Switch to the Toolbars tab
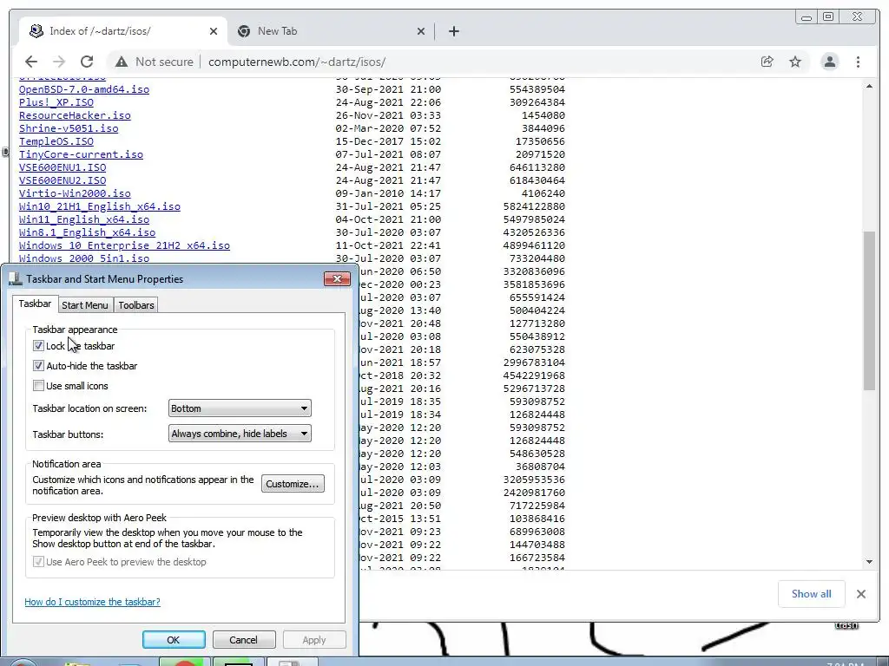The width and height of the screenshot is (889, 666). pyautogui.click(x=136, y=305)
